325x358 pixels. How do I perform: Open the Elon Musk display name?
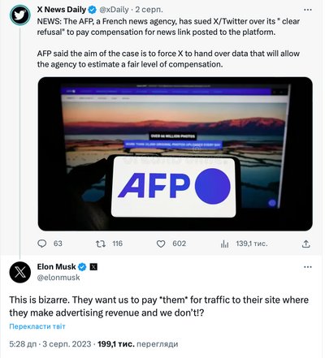point(56,267)
